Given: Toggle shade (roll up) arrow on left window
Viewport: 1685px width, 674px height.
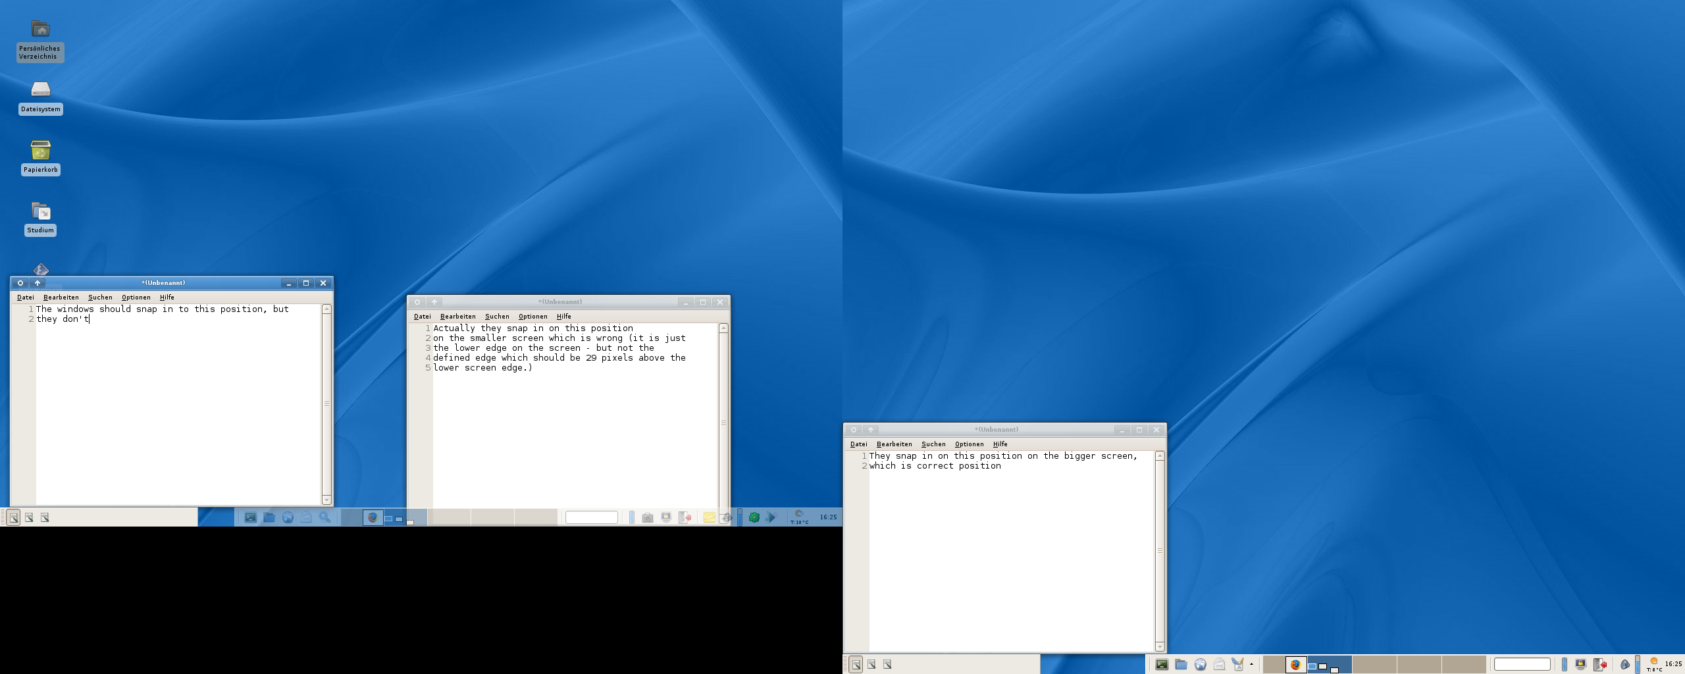Looking at the screenshot, I should (38, 283).
